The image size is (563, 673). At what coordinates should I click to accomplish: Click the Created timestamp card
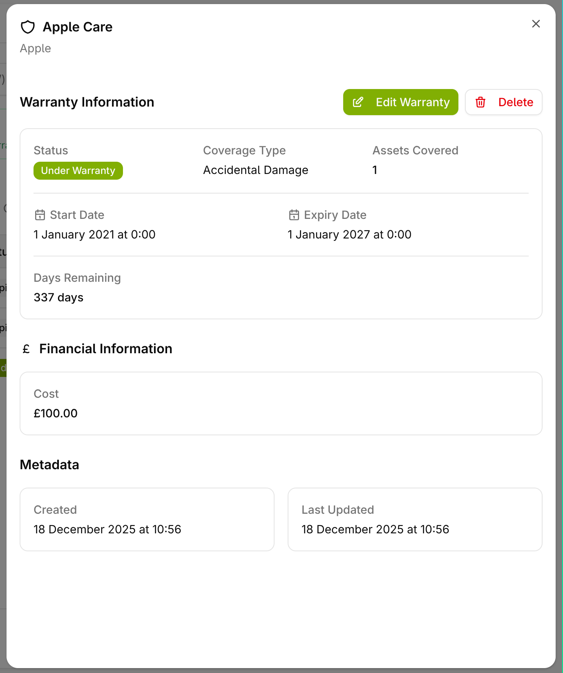[147, 519]
